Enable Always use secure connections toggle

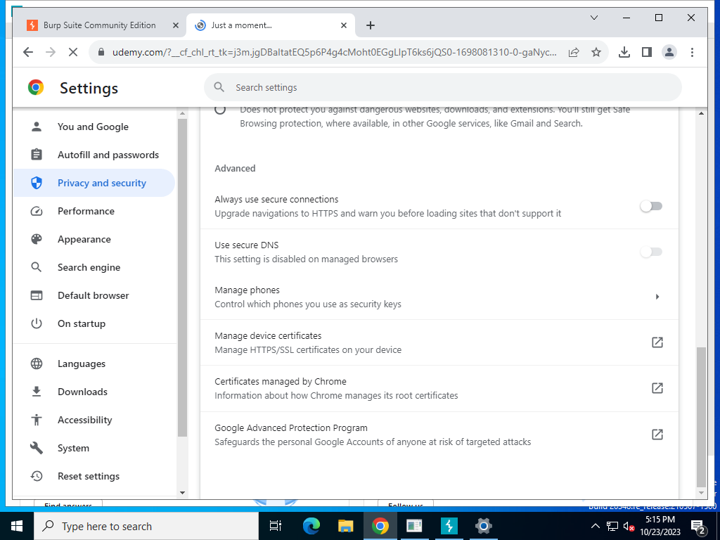pyautogui.click(x=651, y=206)
